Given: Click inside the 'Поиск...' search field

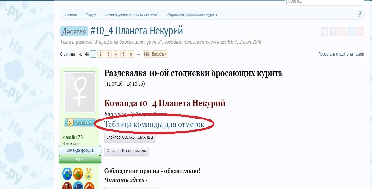Looking at the screenshot, I should (x=323, y=2).
